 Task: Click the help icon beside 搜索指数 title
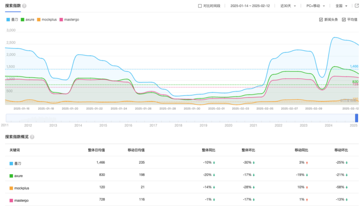24,6
